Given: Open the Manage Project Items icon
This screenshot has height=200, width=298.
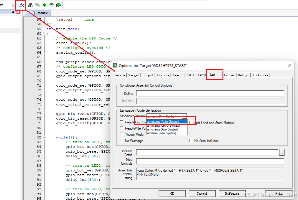Looking at the screenshot, I should coord(30,5).
